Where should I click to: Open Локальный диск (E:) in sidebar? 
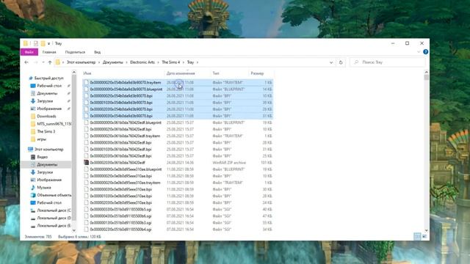54,226
